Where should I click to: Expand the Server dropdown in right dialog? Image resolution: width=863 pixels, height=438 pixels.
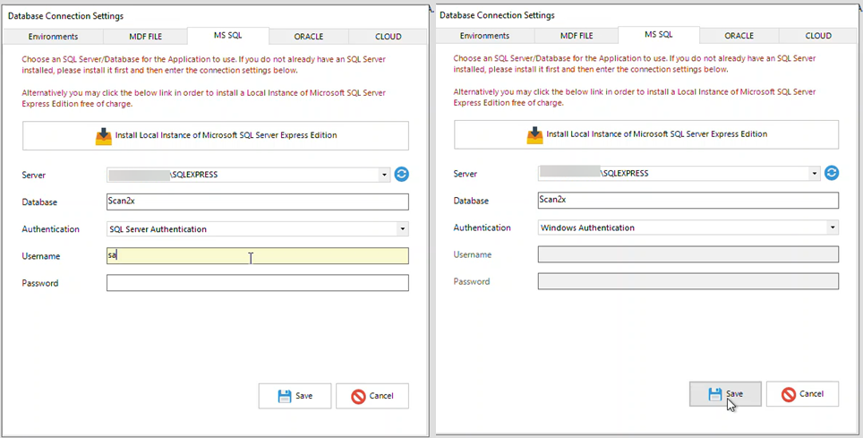click(815, 174)
